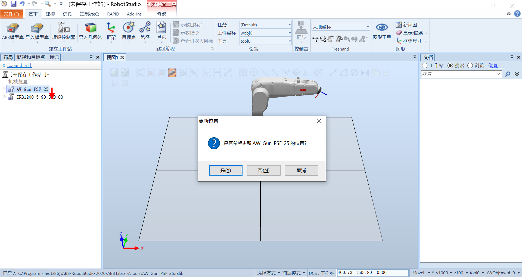Switch to the 标记 panel tab
Image resolution: width=522 pixels, height=277 pixels.
coord(54,57)
